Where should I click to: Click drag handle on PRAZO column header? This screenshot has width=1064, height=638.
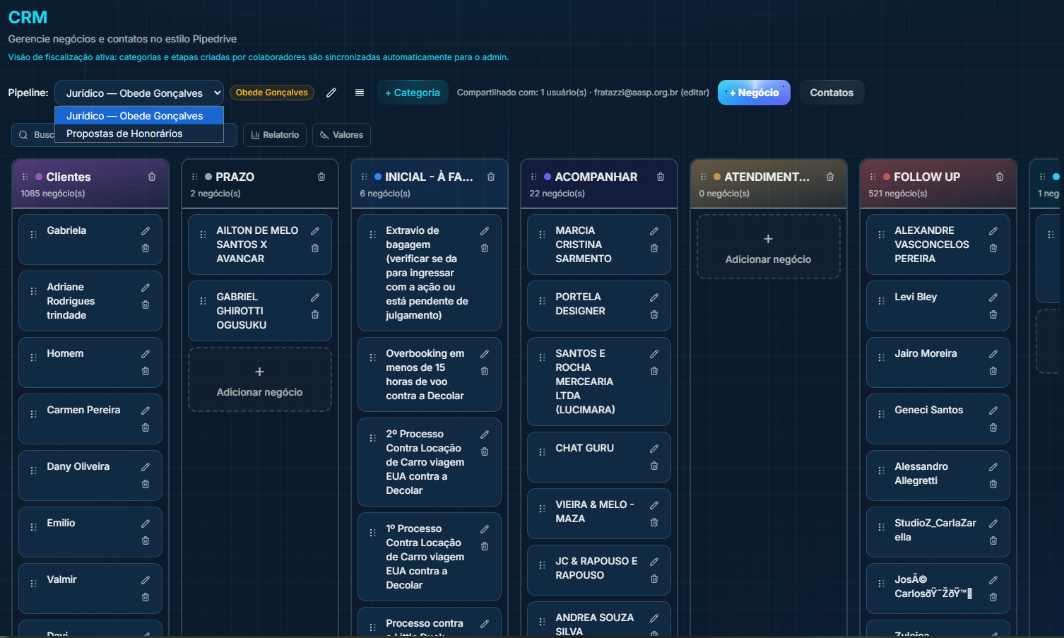[x=194, y=177]
